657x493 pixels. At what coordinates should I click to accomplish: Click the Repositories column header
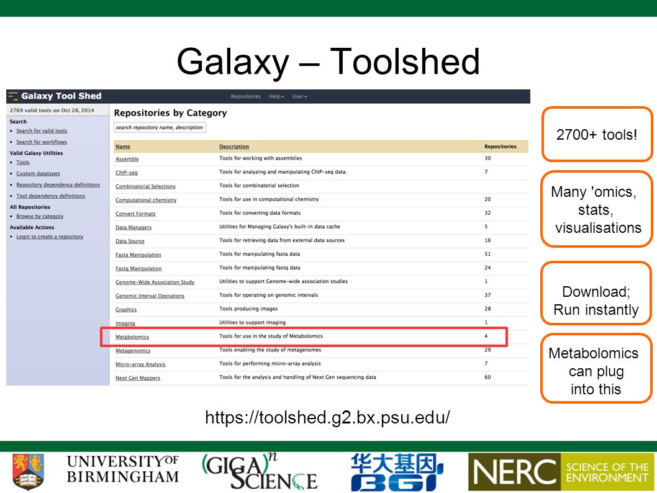click(x=501, y=147)
